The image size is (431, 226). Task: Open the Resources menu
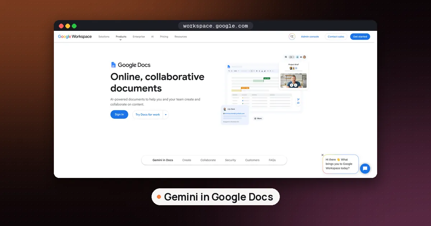tap(181, 37)
